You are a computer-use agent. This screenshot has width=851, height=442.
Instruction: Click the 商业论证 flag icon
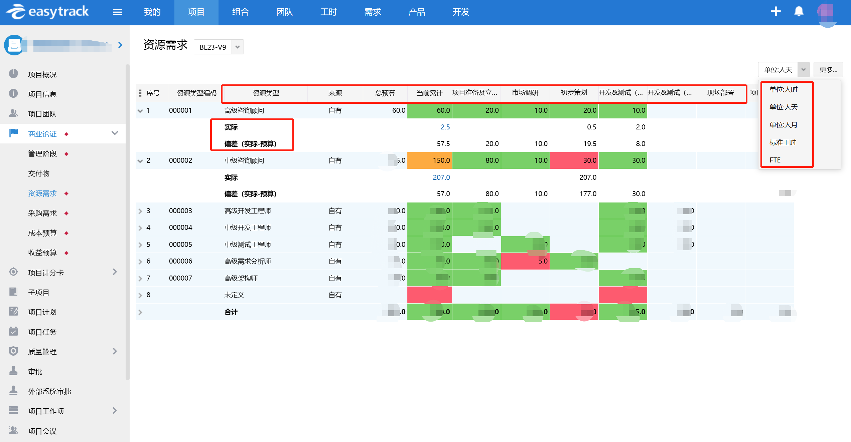(x=13, y=133)
